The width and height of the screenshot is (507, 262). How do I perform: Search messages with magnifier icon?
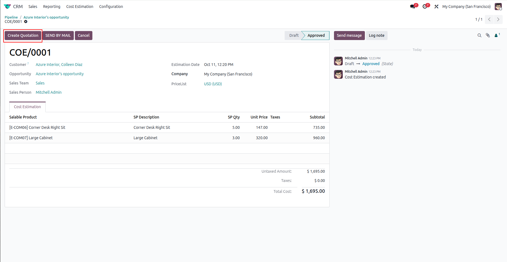(x=479, y=35)
